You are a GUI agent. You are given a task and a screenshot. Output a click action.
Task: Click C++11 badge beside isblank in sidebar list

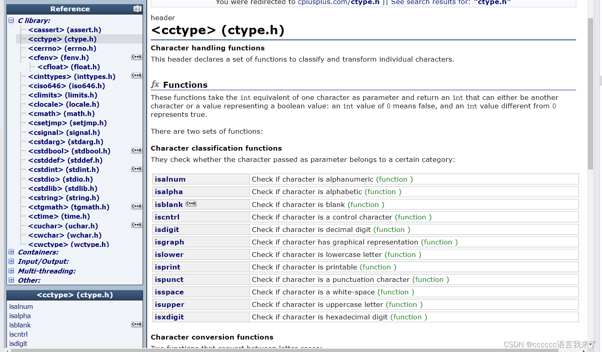tap(137, 325)
